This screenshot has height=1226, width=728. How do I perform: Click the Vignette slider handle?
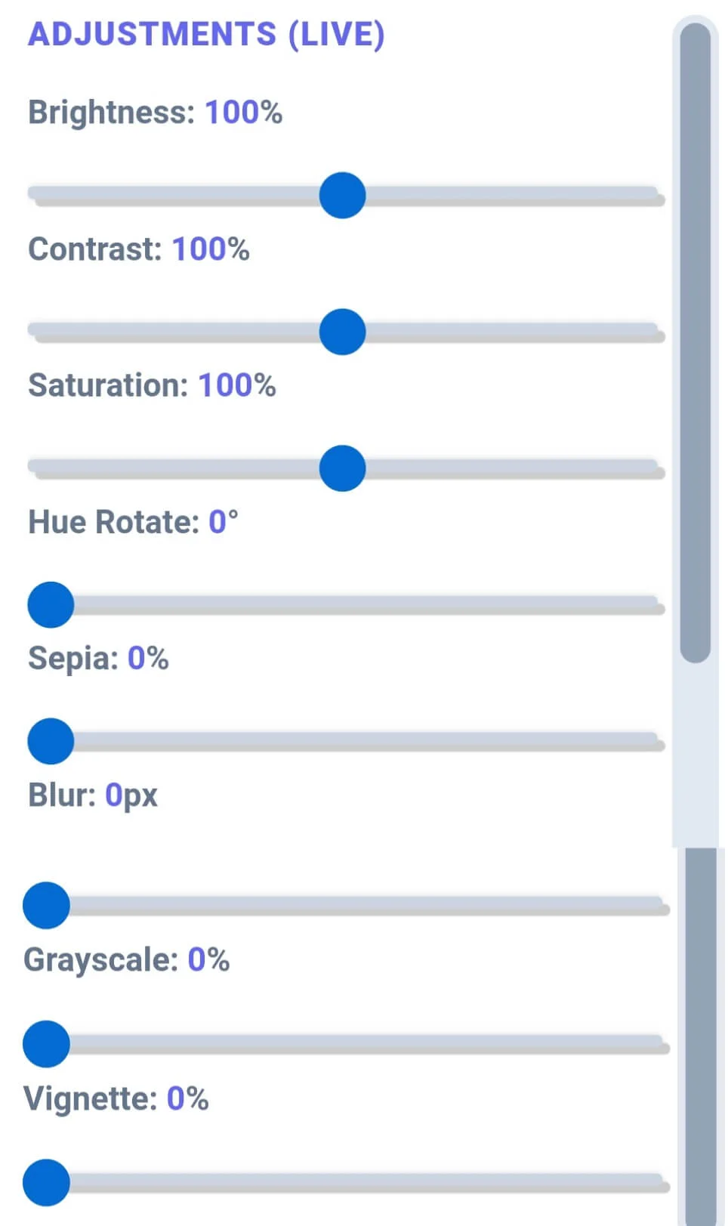click(46, 1182)
